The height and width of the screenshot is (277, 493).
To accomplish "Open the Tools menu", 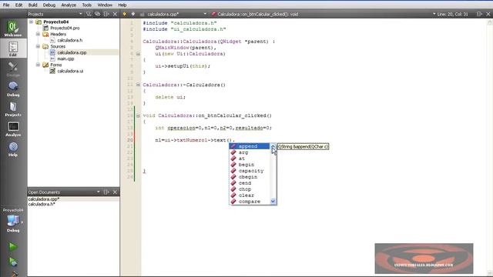I will point(87,5).
